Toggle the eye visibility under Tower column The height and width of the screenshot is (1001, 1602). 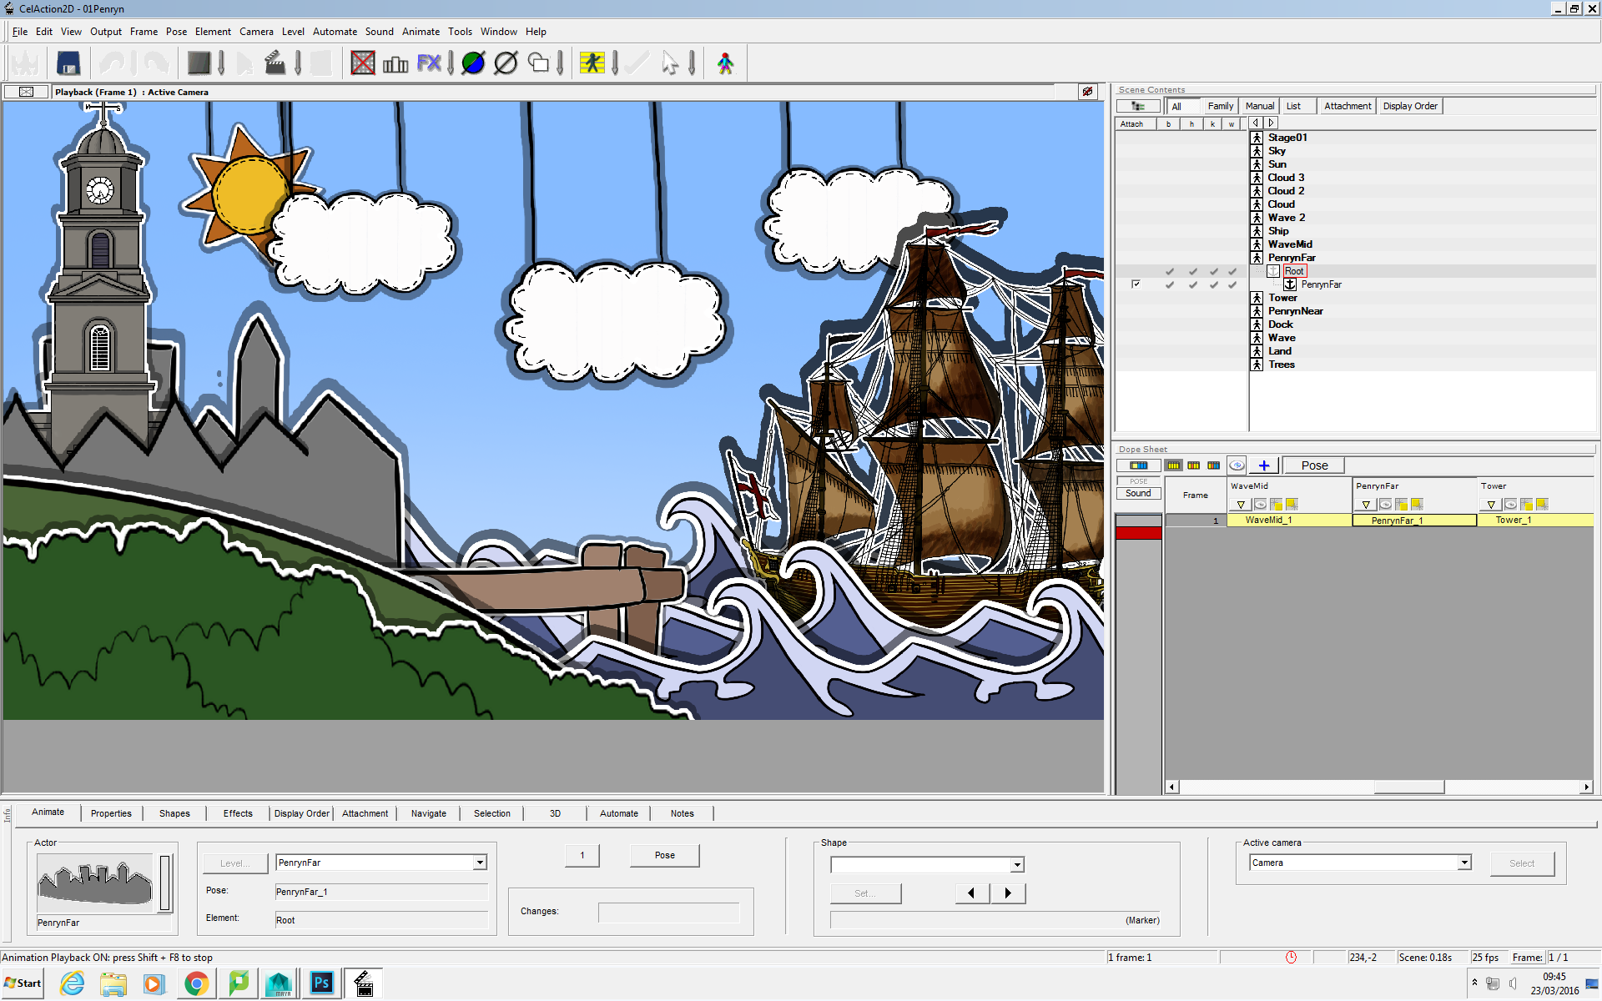[x=1511, y=505]
